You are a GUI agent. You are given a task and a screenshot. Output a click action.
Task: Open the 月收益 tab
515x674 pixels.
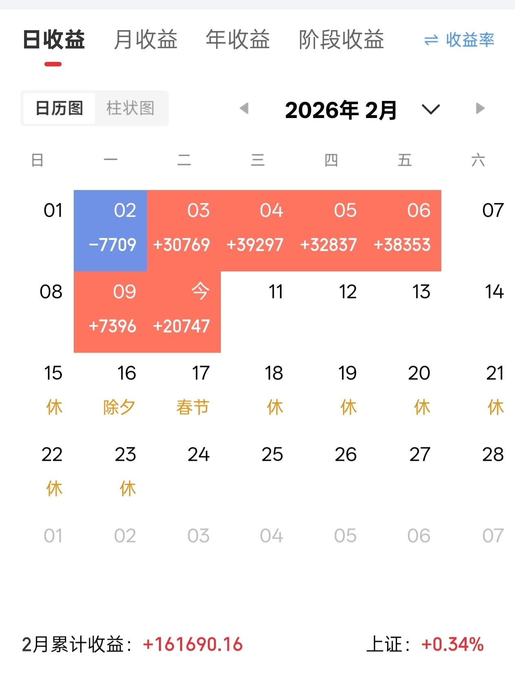(x=145, y=40)
